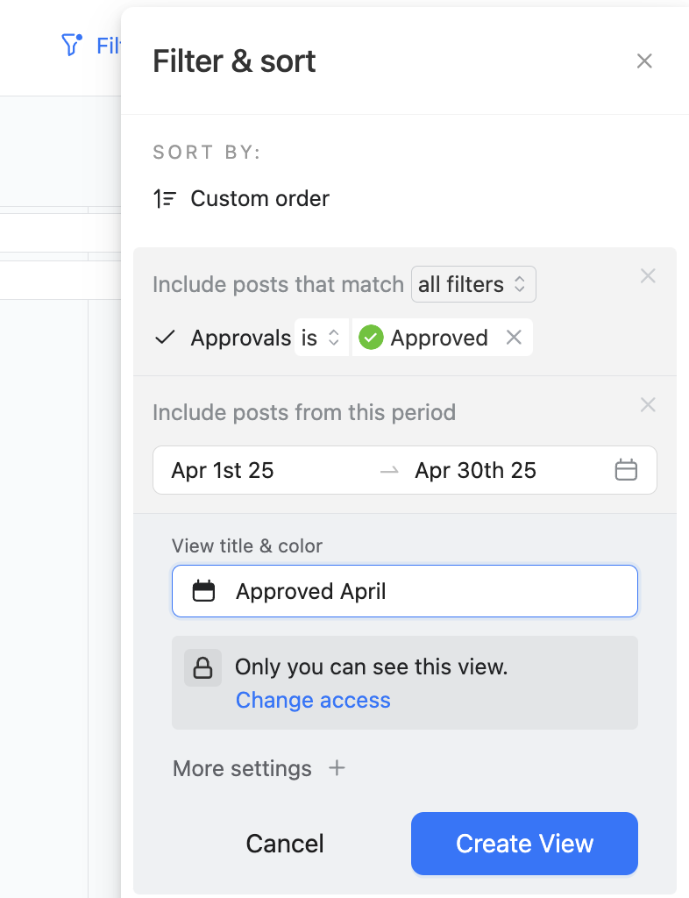Image resolution: width=689 pixels, height=898 pixels.
Task: Click the Apr 30th 25 end date
Action: click(475, 470)
